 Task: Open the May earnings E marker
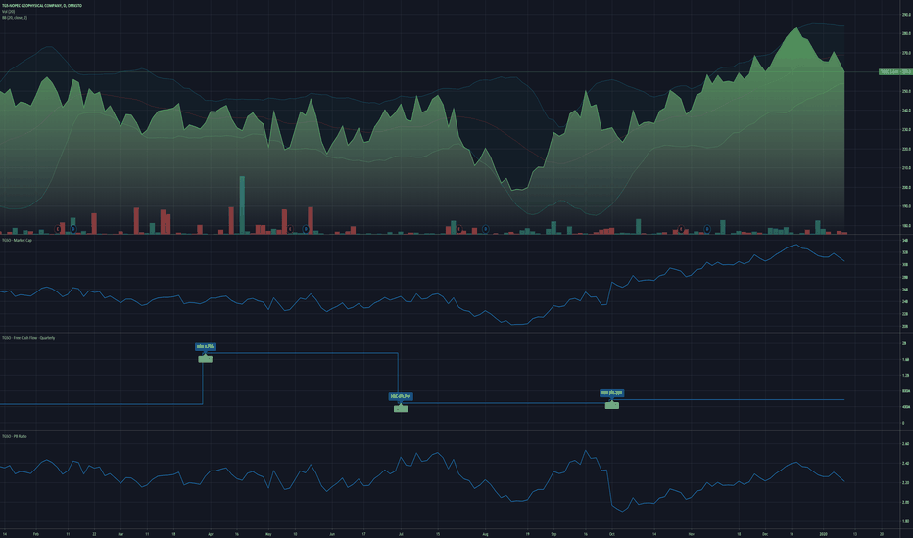pos(290,229)
